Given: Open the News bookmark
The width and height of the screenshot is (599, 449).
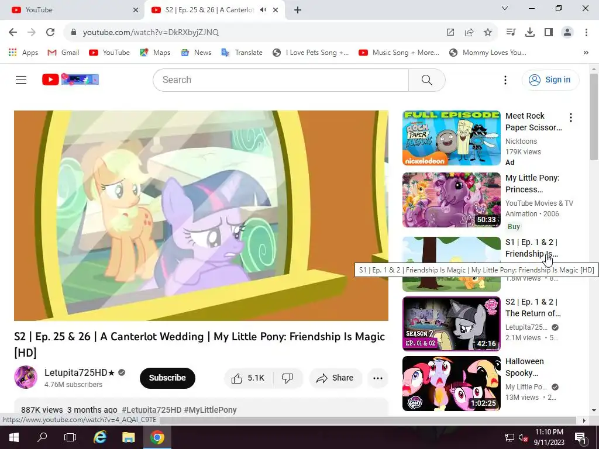Looking at the screenshot, I should point(196,53).
